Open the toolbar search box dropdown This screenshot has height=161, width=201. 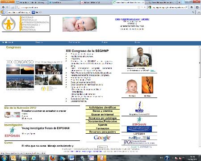29,13
